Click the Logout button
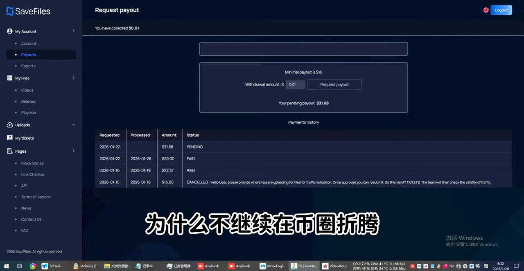 pos(501,10)
